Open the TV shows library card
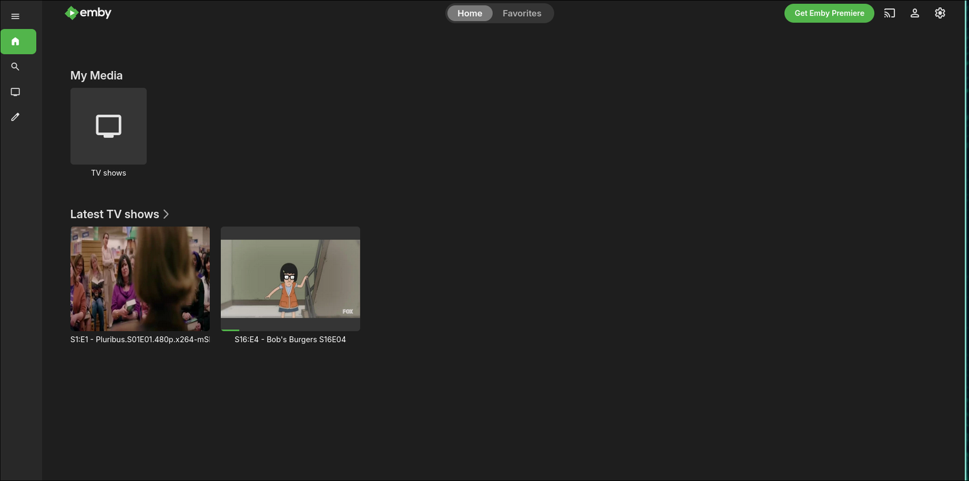 [x=109, y=126]
